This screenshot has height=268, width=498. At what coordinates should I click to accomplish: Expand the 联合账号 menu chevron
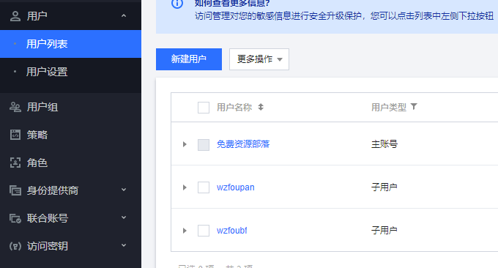pos(124,217)
